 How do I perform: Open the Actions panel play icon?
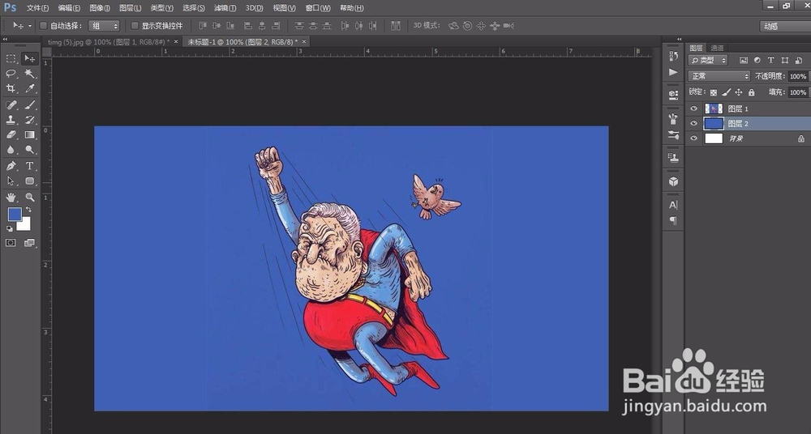673,72
